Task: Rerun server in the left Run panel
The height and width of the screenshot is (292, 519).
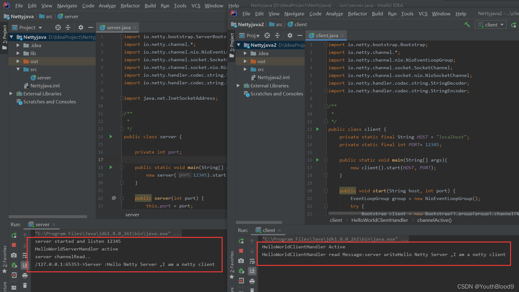Action: 14,235
